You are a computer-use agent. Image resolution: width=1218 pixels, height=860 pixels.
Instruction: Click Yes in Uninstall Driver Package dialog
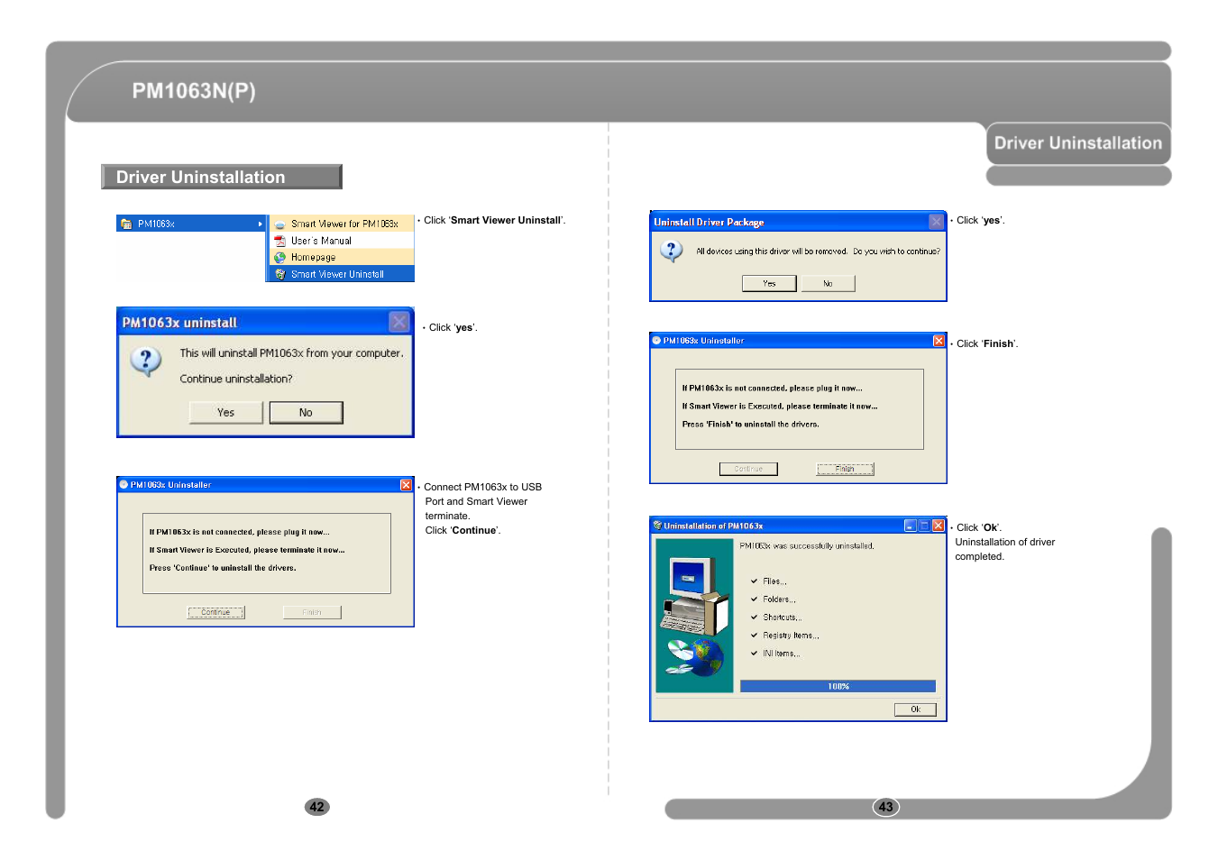click(769, 283)
